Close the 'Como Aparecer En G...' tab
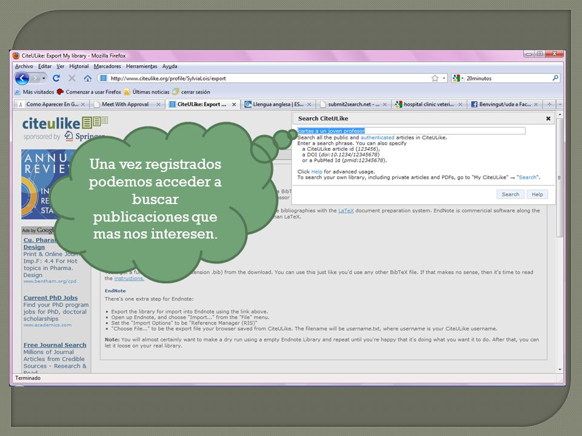The width and height of the screenshot is (582, 436). tap(83, 105)
